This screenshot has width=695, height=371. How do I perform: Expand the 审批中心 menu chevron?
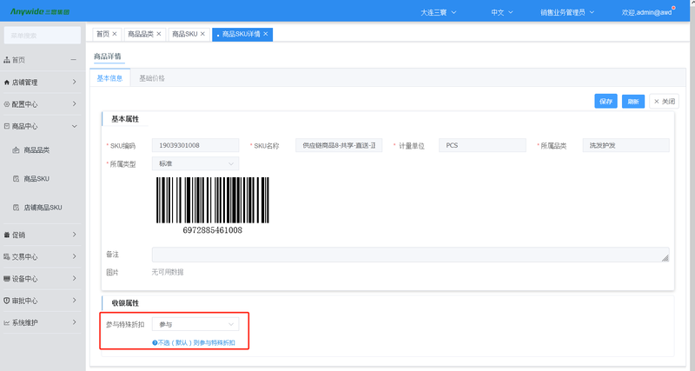pyautogui.click(x=74, y=300)
